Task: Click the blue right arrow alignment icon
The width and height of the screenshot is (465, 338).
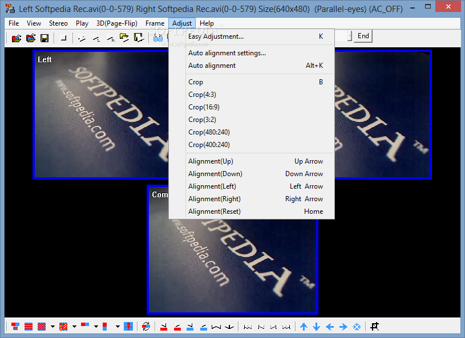Action: point(343,327)
